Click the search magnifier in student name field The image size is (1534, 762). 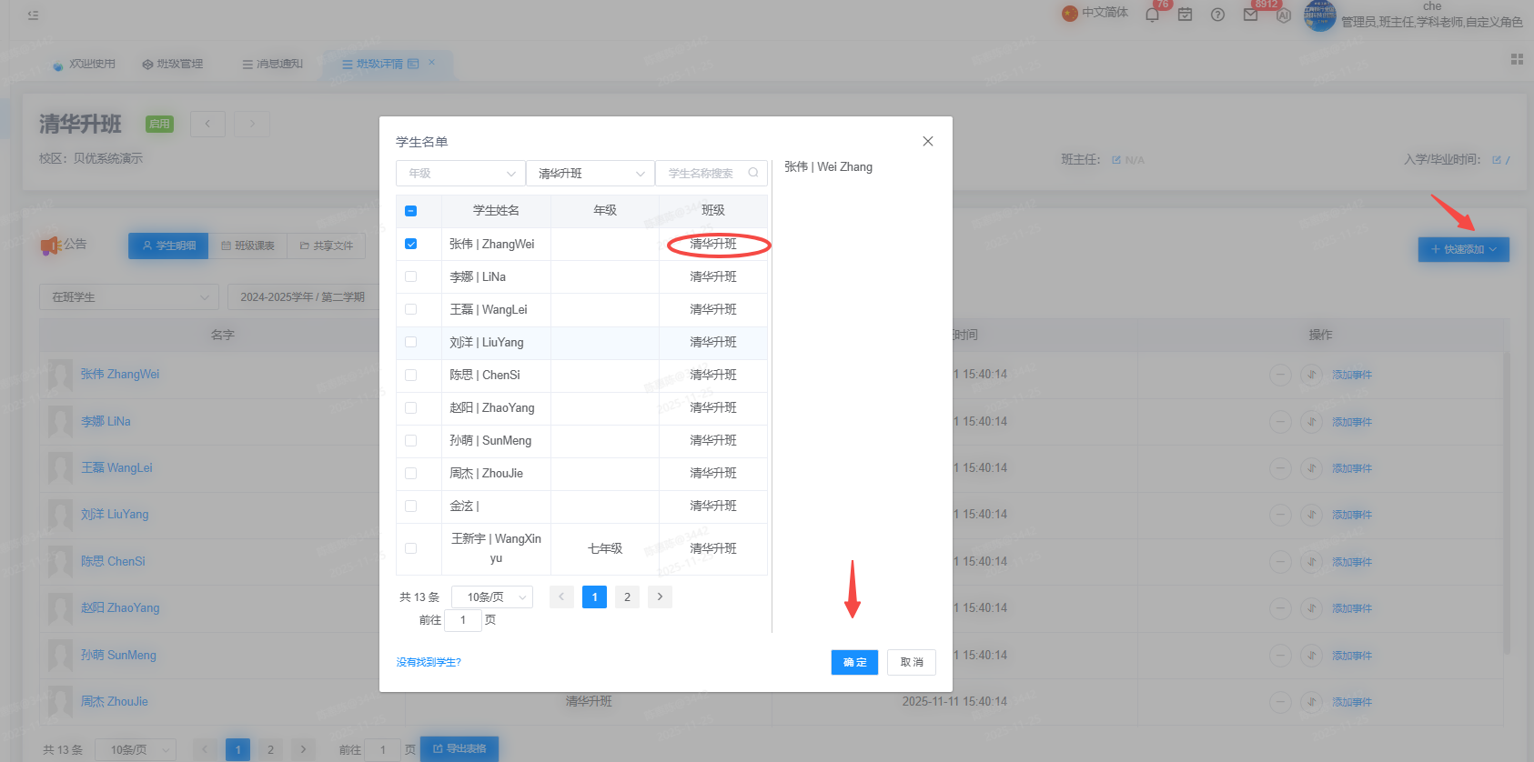[x=753, y=173]
